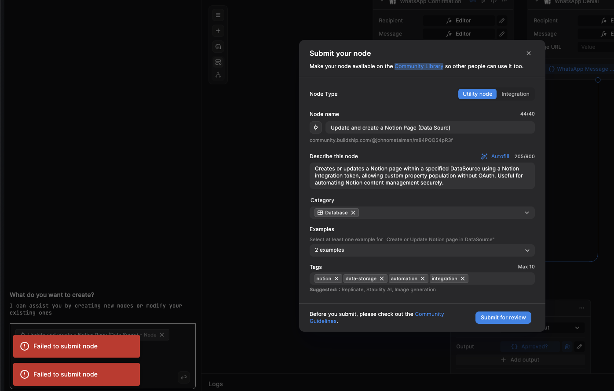Click the 205/900 description counter
Image resolution: width=614 pixels, height=391 pixels.
(525, 156)
